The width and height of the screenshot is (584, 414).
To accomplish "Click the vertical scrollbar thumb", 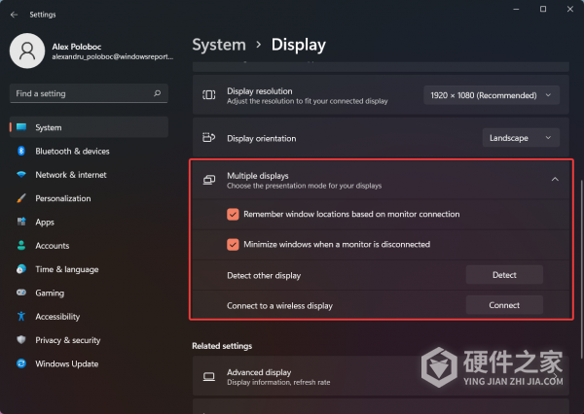I will [581, 269].
